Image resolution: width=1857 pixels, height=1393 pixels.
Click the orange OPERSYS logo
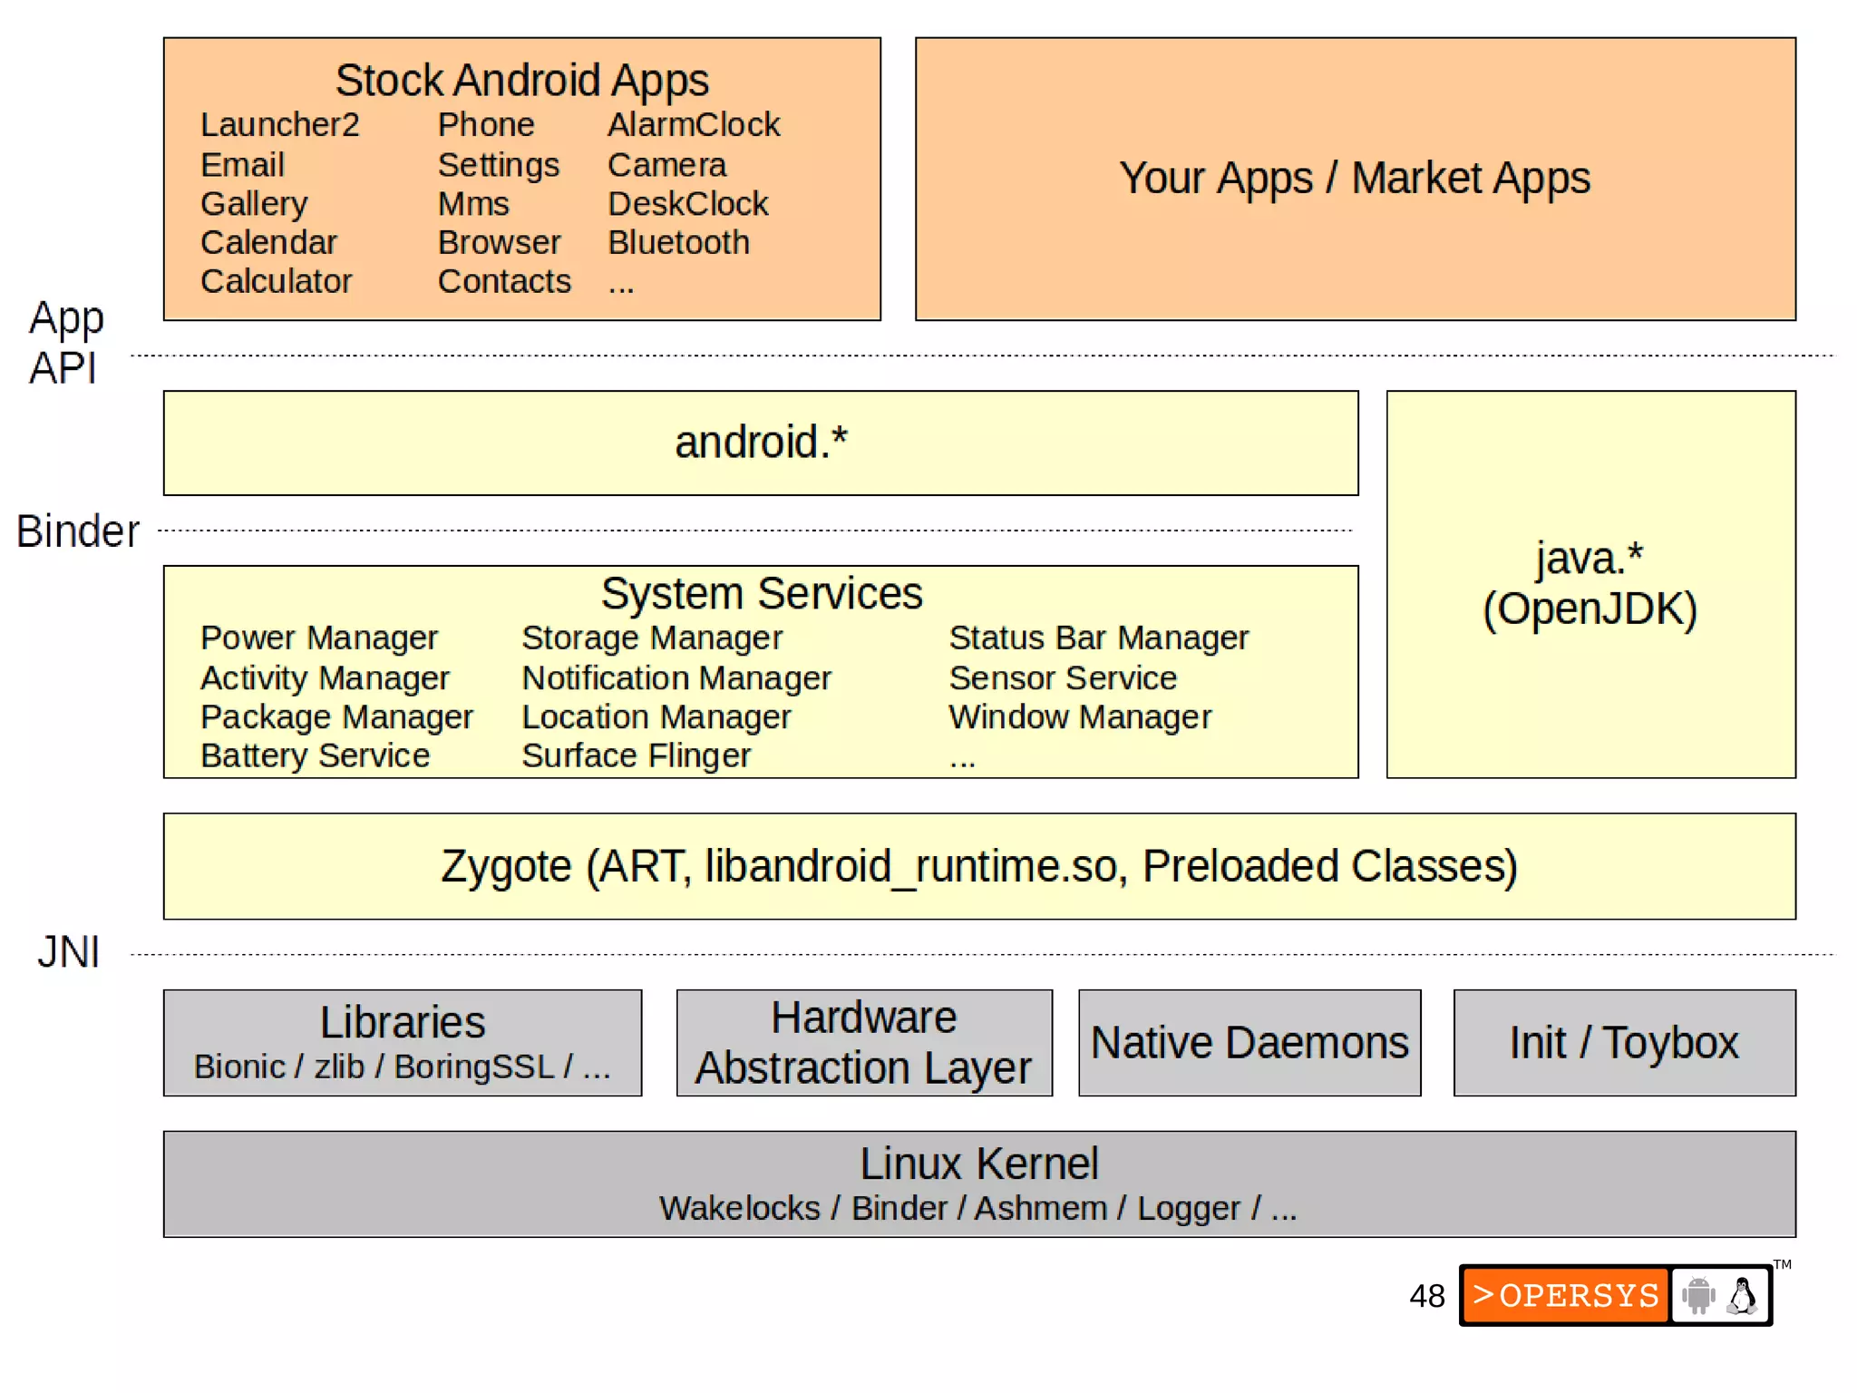tap(1565, 1295)
